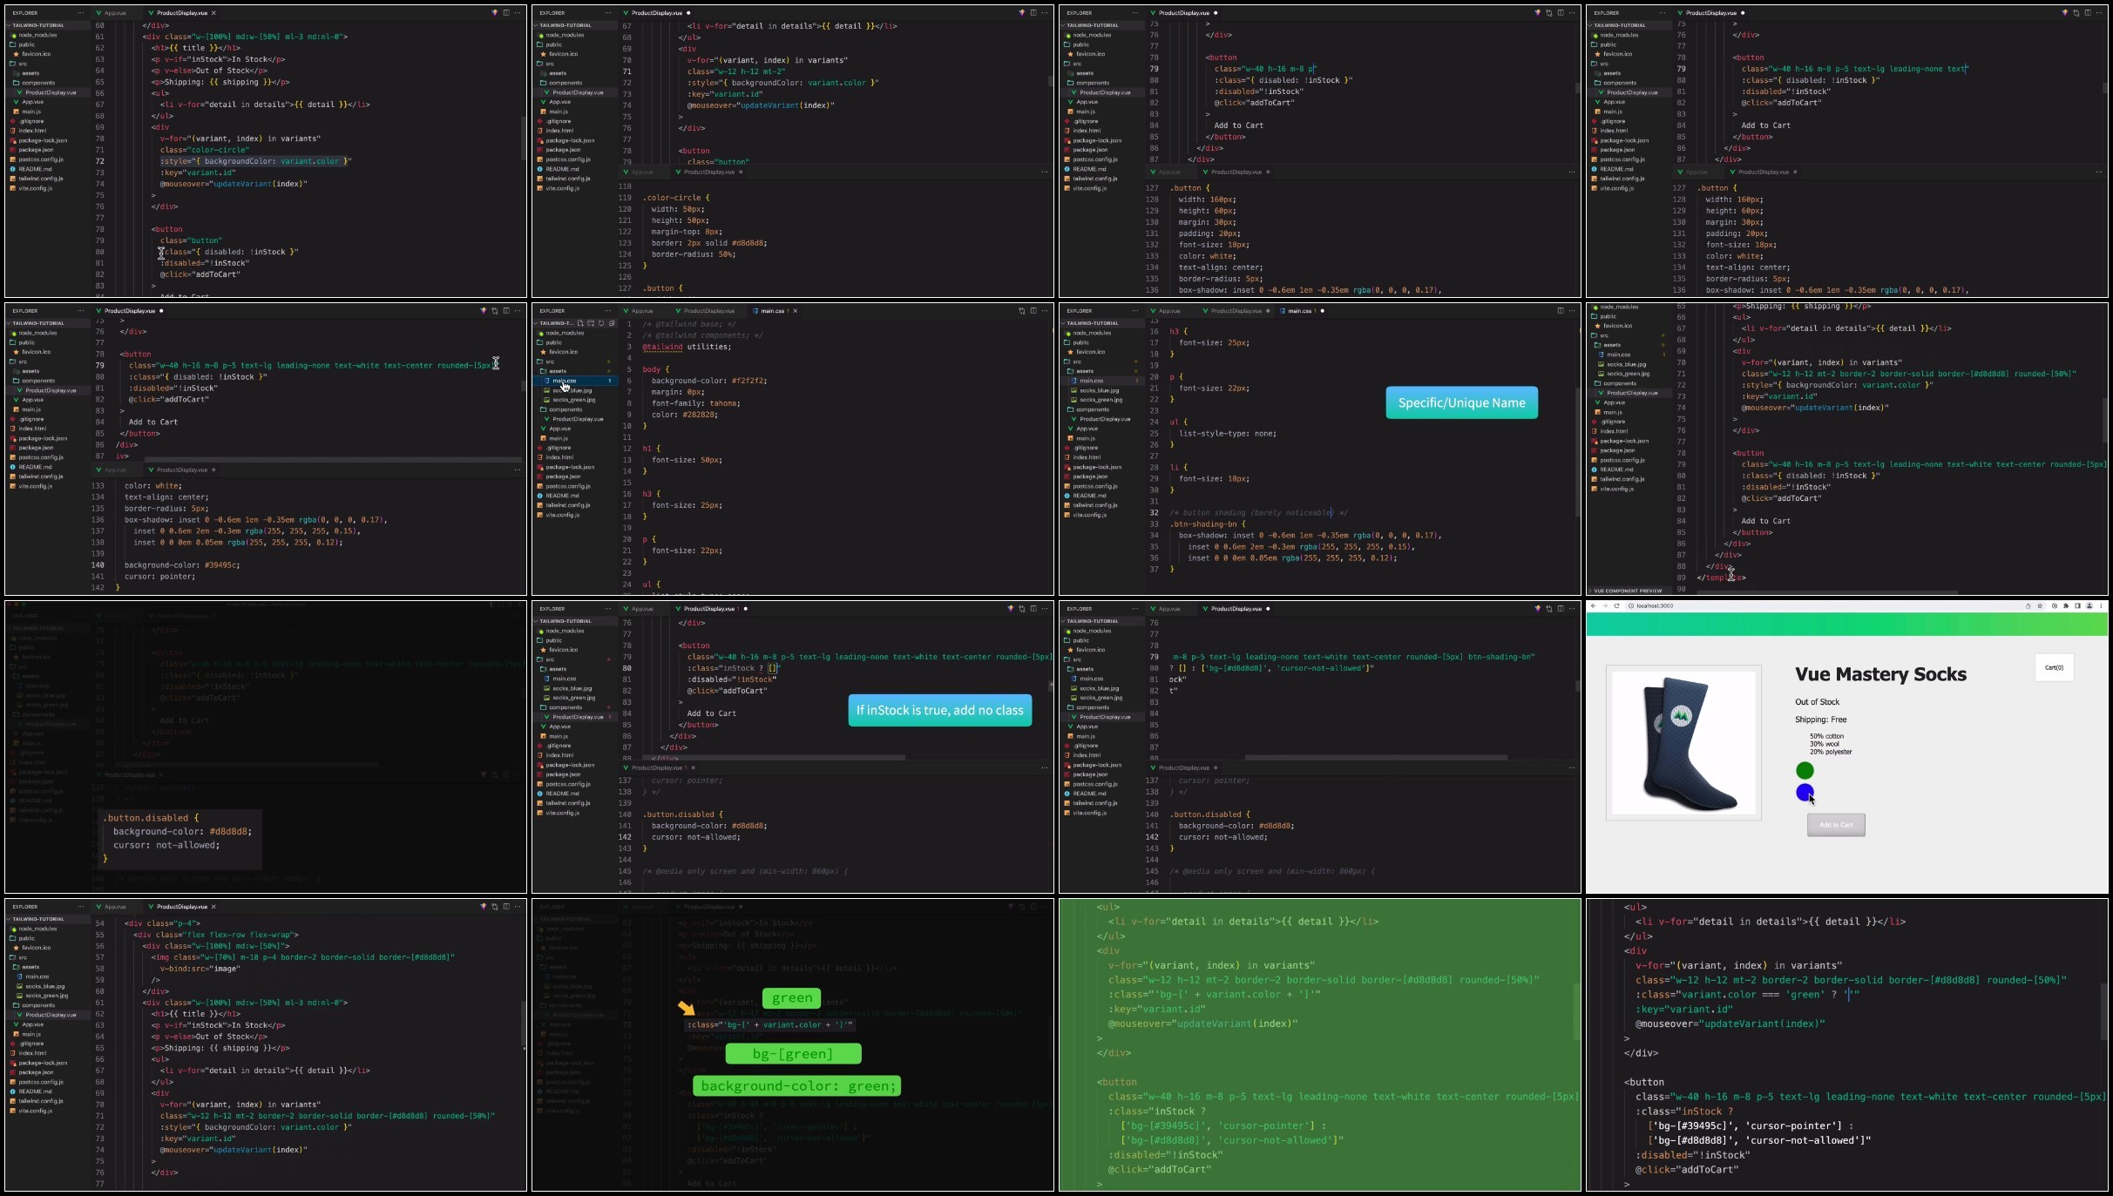Expand the VUE COMPONENT PREVIEW panel header
This screenshot has height=1196, width=2113.
1628,591
